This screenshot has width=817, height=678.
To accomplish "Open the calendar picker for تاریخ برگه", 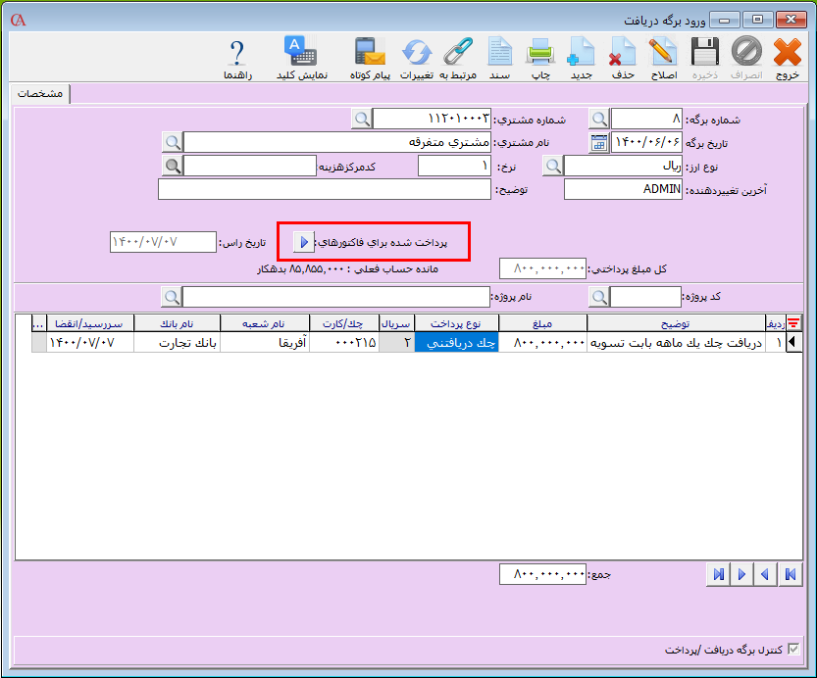I will [599, 142].
